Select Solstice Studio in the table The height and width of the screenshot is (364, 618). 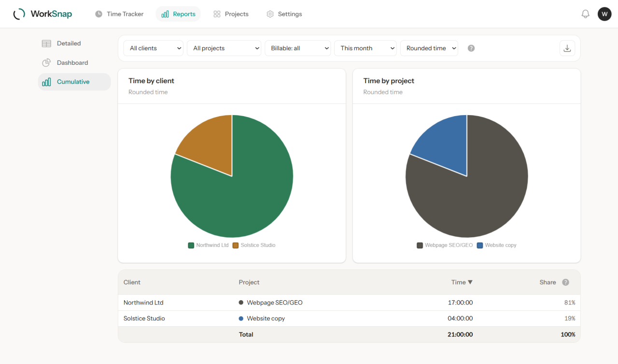click(144, 319)
